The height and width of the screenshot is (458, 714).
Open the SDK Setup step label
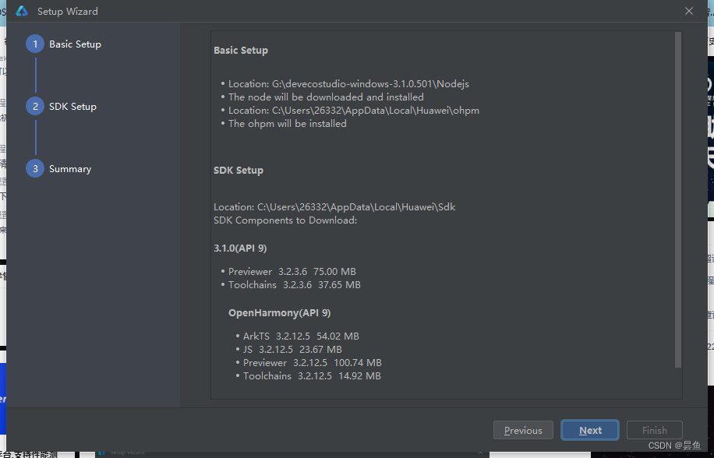tap(72, 107)
